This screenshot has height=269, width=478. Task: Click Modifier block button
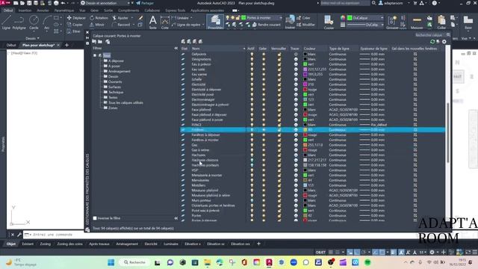[x=305, y=25]
